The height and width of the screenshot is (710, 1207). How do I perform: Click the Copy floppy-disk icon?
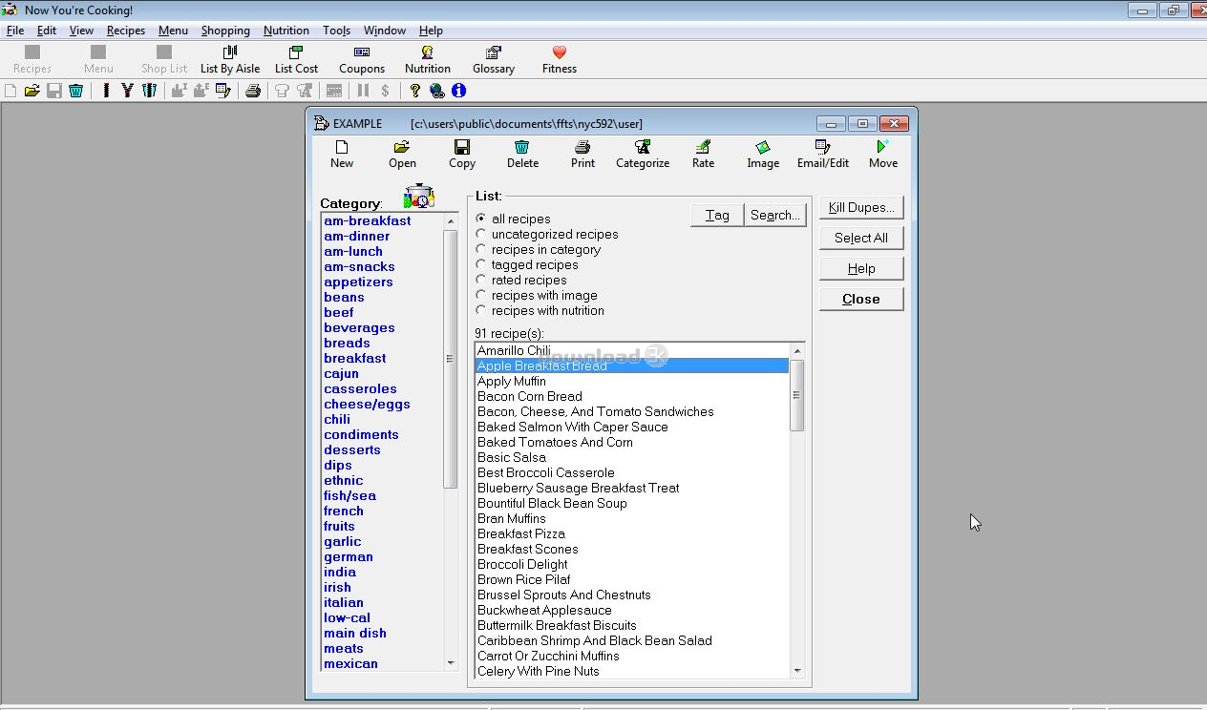coord(462,147)
